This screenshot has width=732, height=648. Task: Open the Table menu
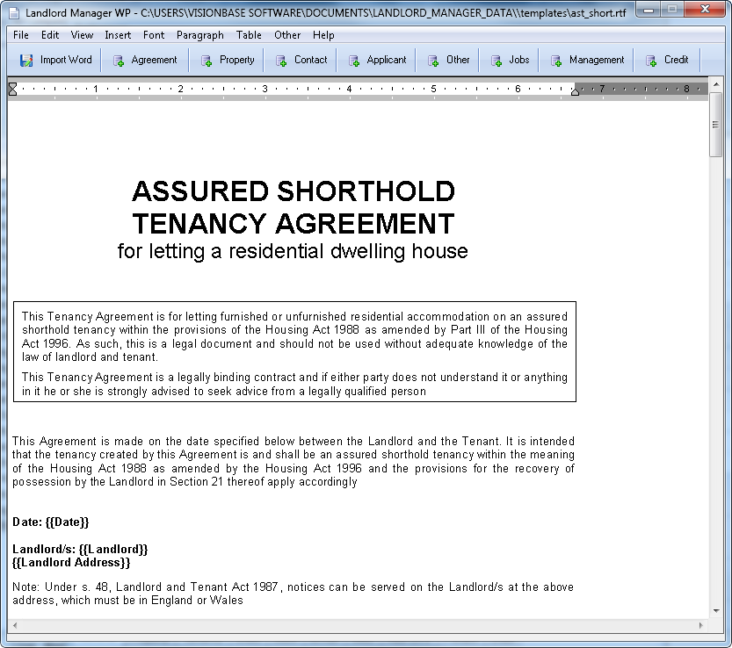(249, 35)
